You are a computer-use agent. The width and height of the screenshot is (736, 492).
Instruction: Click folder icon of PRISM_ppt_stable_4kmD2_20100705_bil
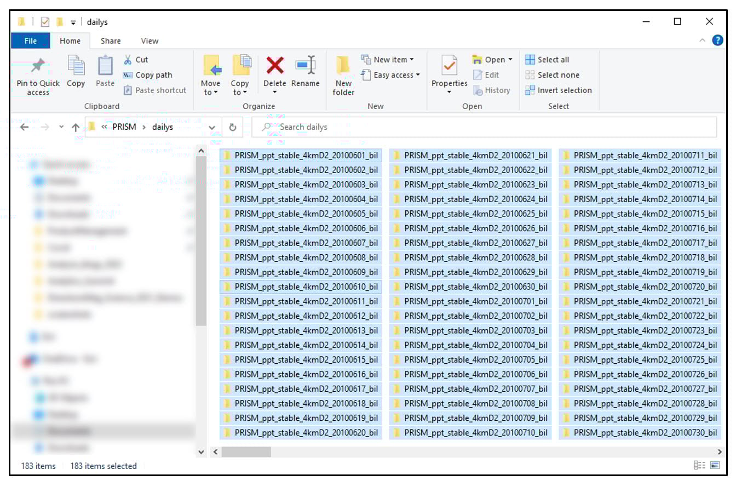(396, 360)
